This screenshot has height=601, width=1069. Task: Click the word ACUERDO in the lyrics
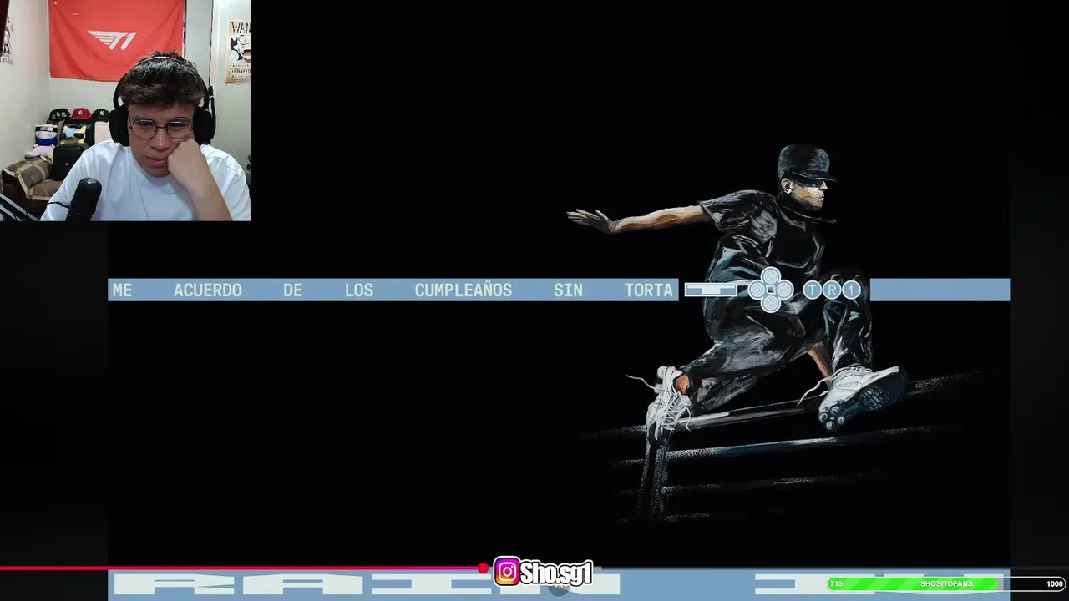207,290
